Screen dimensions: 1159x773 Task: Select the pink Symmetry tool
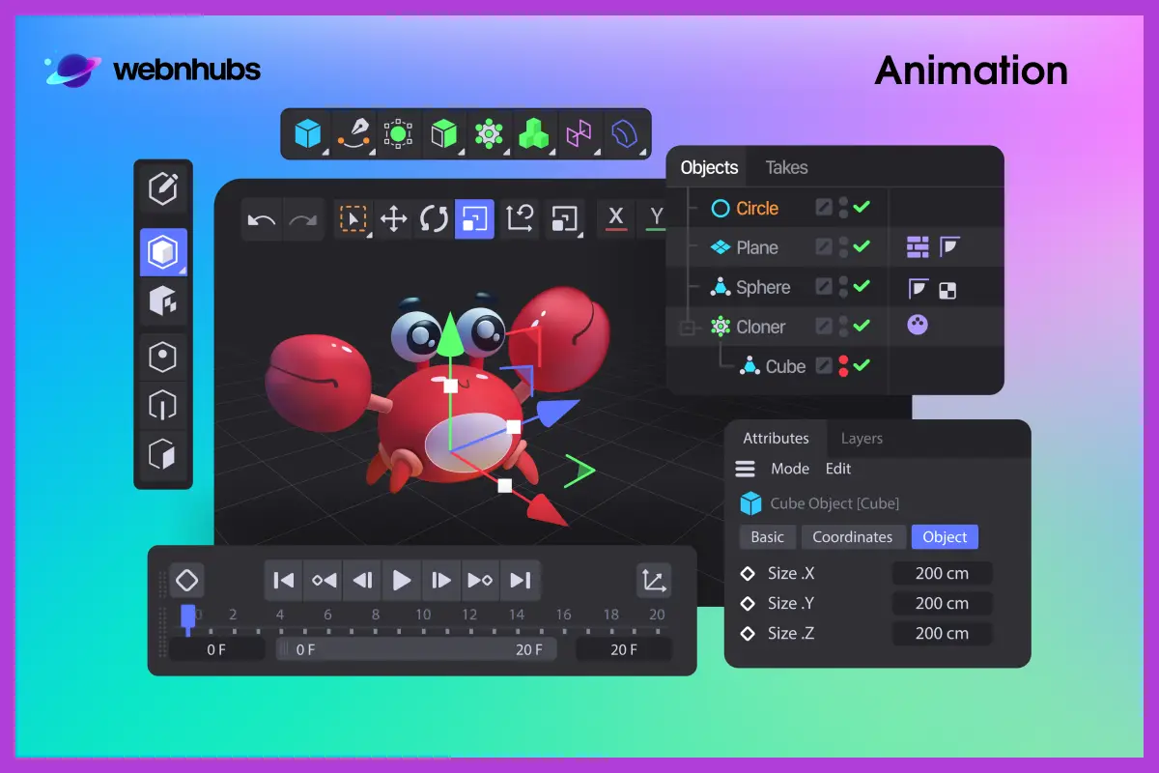pos(579,134)
